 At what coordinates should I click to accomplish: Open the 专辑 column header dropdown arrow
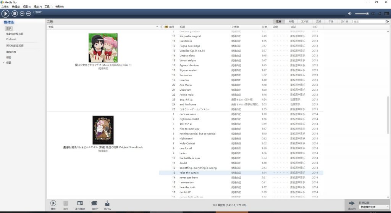pos(157,27)
